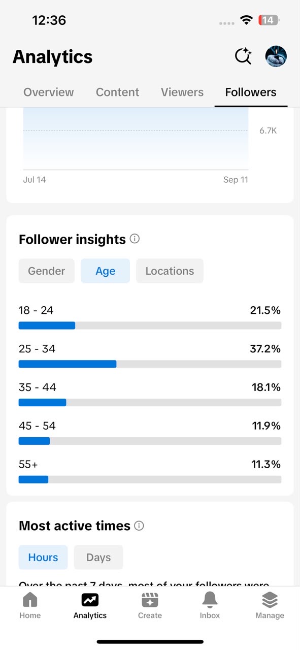The image size is (300, 650).
Task: Open the Most active times info icon
Action: point(139,526)
